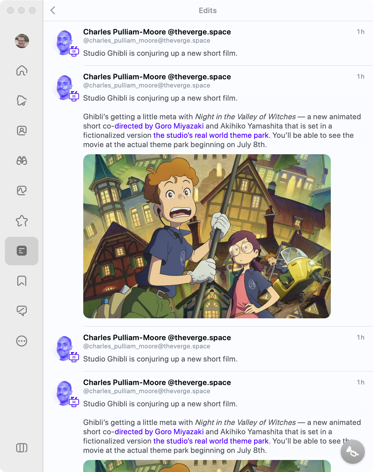The height and width of the screenshot is (472, 373).
Task: Open the Activity chart icon
Action: point(22,191)
